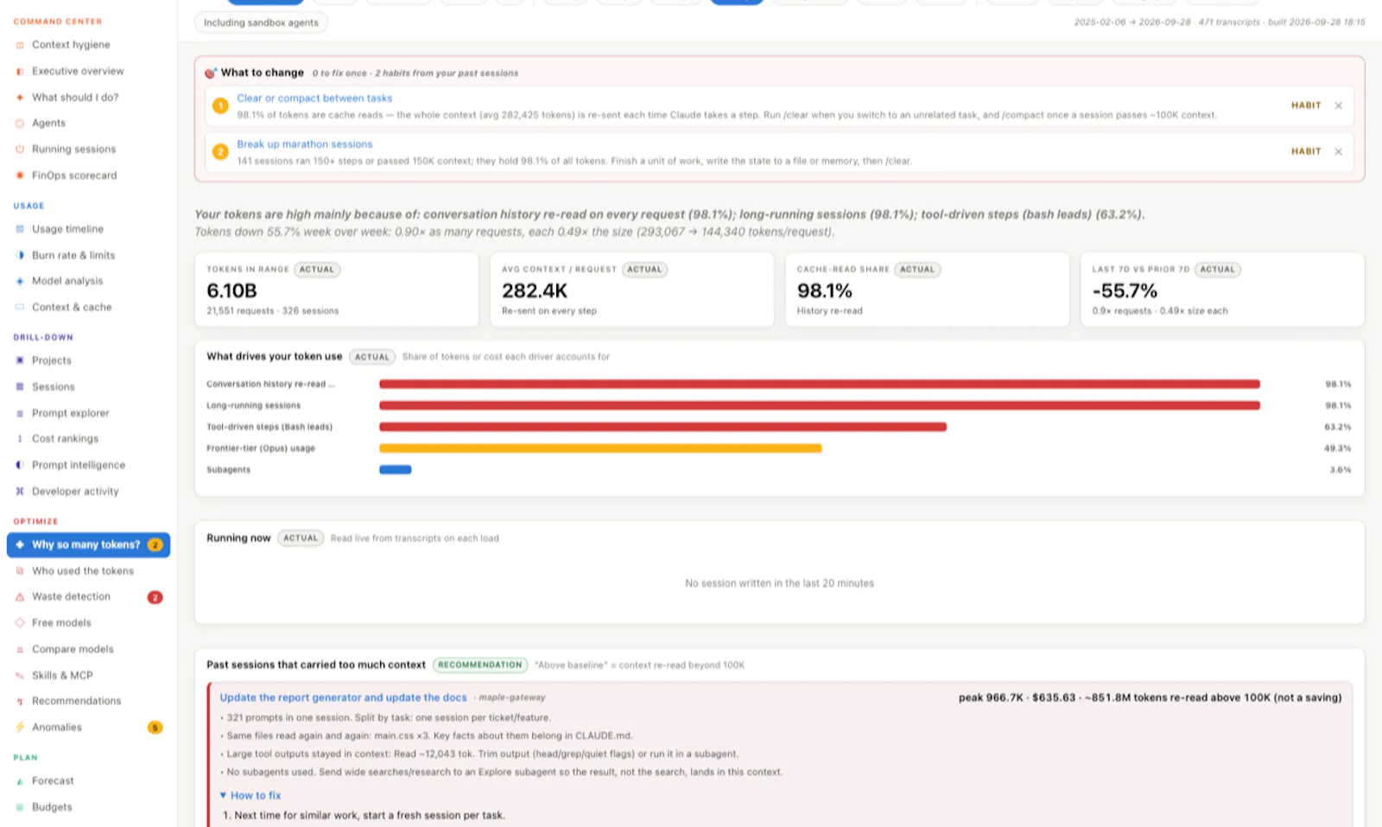Open 'Clear or compact between tasks' link

(x=314, y=99)
